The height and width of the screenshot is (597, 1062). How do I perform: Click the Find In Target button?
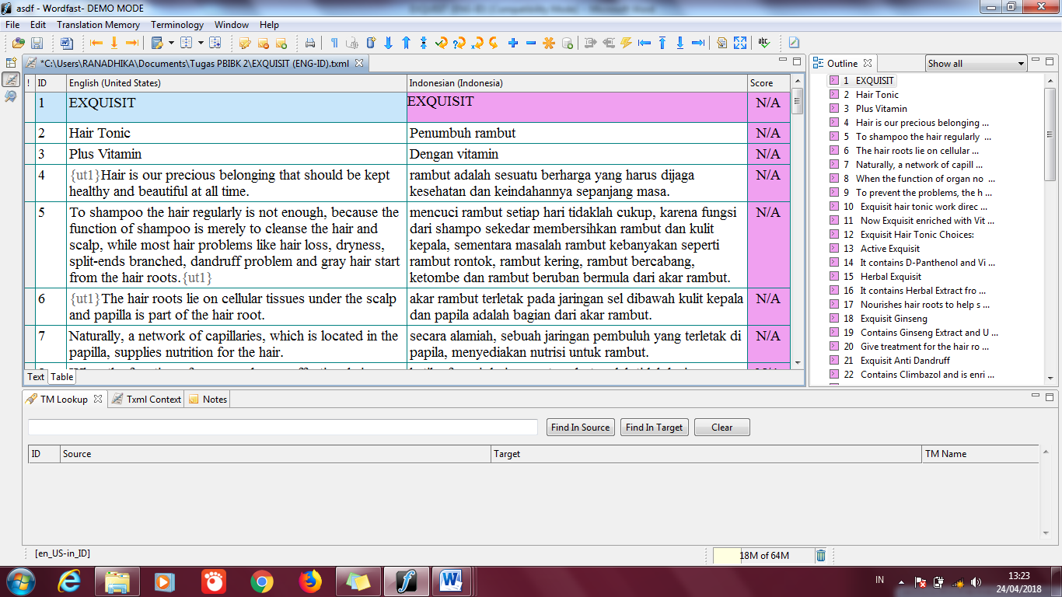pos(654,427)
